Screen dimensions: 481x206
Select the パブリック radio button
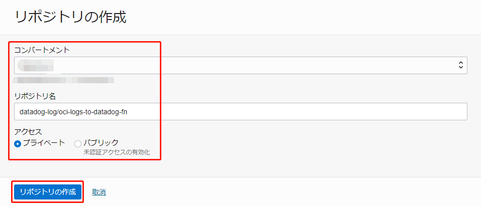78,144
